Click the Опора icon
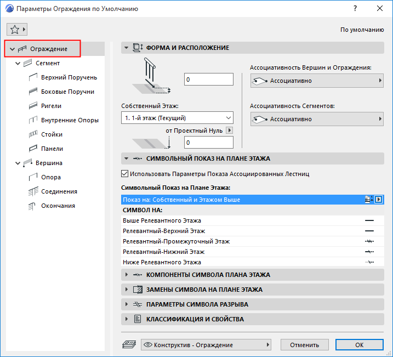The image size is (393, 357). [33, 177]
